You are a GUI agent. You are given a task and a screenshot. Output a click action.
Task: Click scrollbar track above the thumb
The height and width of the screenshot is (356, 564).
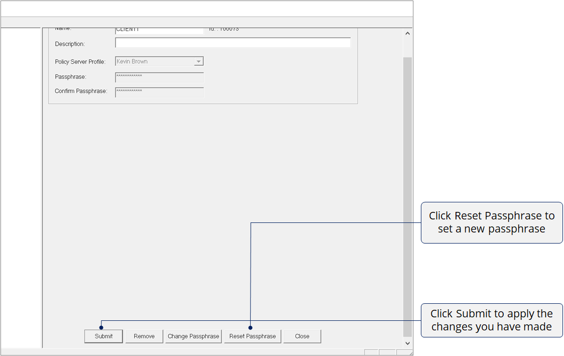(407, 48)
